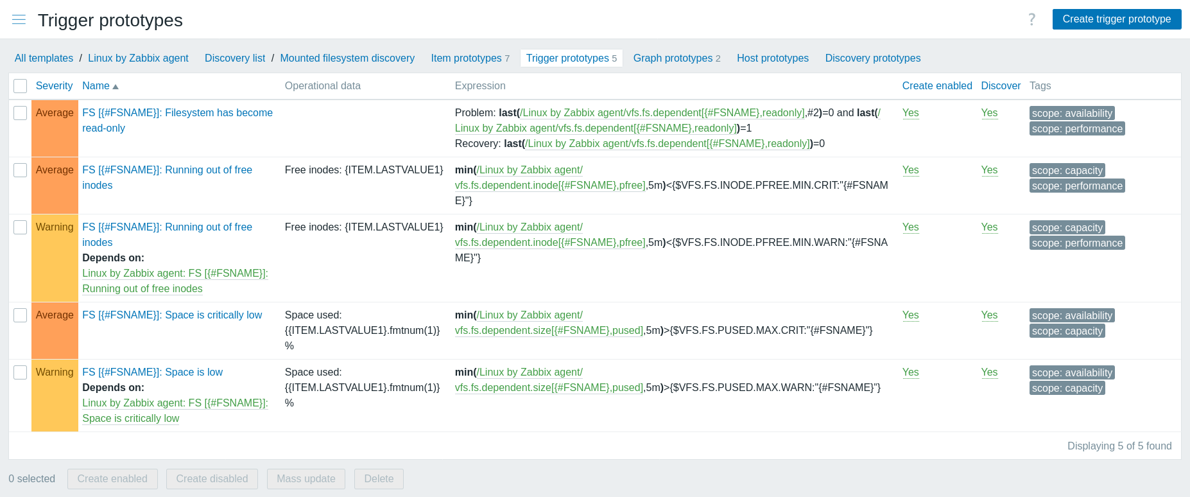Sort by Create enabled column header
Screen dimensions: 1190x497
936,86
